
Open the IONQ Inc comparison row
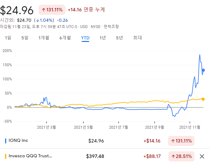[x=105, y=141]
